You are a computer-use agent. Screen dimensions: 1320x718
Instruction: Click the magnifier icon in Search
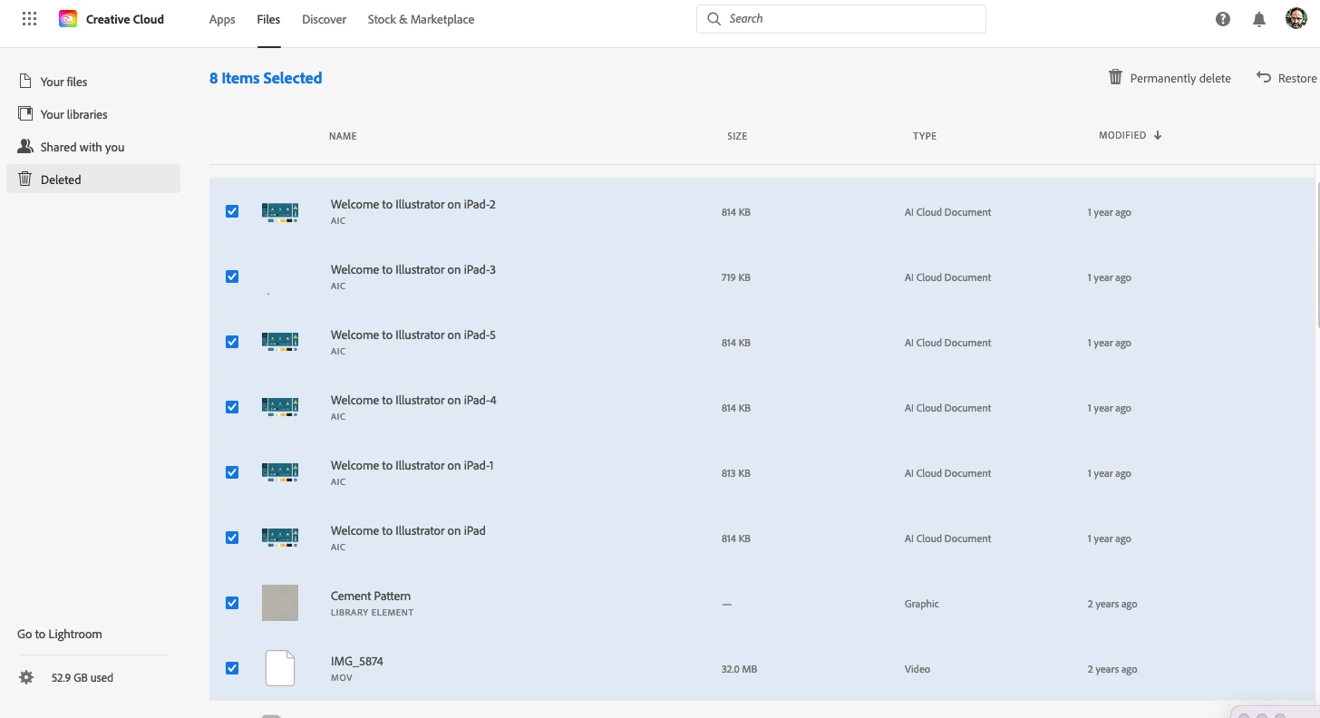point(714,19)
